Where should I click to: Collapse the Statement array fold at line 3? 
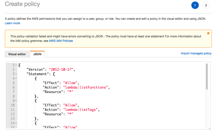point(16,74)
